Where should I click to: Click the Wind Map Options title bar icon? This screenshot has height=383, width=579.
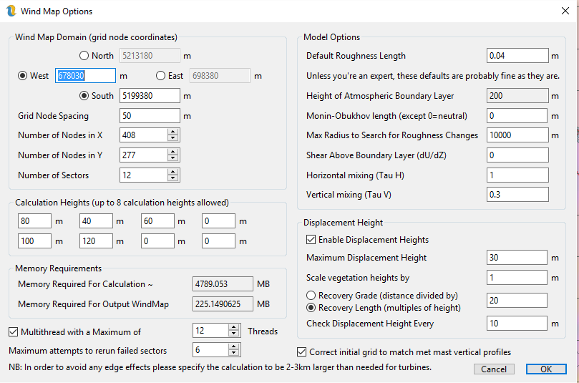[x=11, y=11]
